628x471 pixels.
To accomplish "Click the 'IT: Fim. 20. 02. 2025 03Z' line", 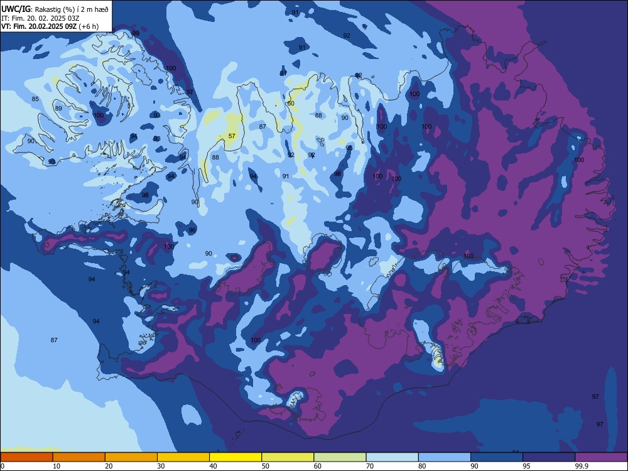I will point(40,18).
